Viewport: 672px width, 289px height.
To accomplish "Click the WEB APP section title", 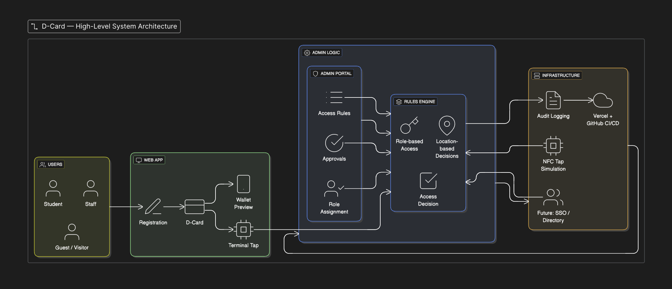I will coord(149,160).
